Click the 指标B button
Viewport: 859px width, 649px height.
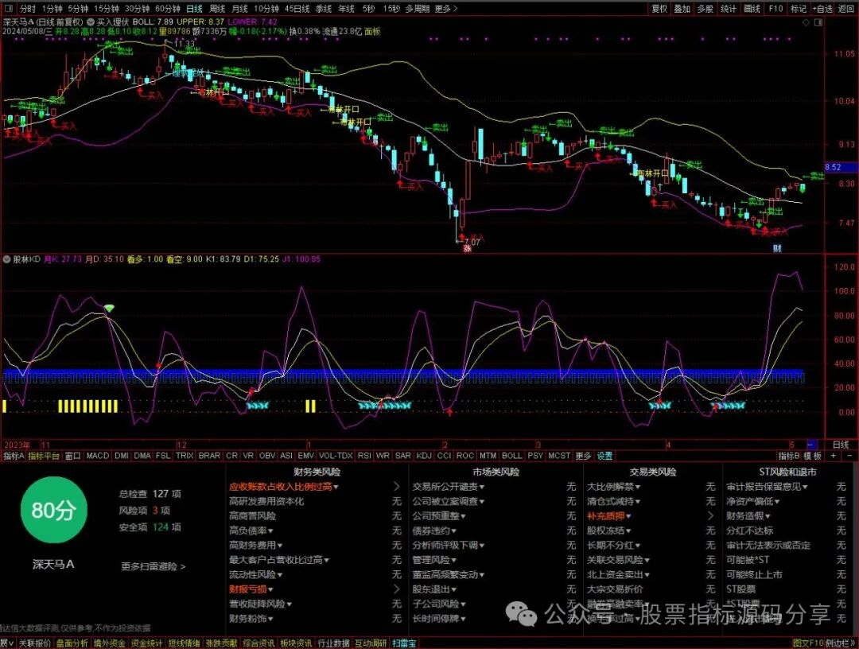[x=789, y=456]
